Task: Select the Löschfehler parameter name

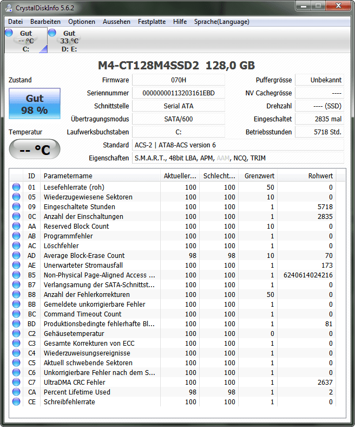Action: [x=61, y=245]
